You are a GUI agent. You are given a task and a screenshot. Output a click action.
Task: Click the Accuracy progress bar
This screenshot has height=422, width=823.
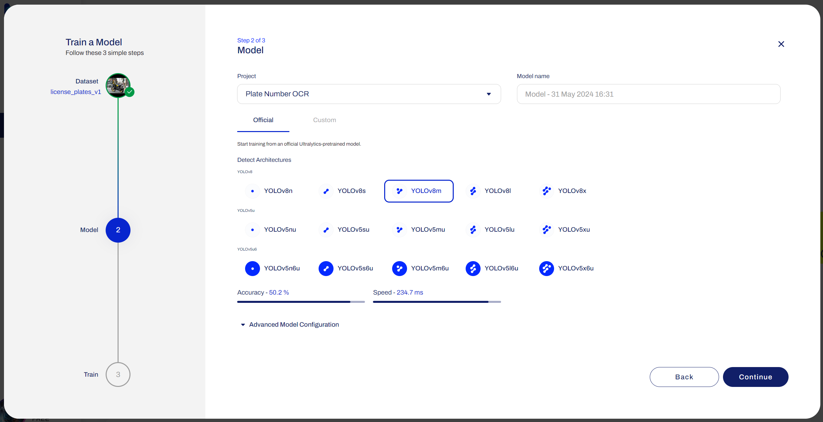tap(300, 302)
